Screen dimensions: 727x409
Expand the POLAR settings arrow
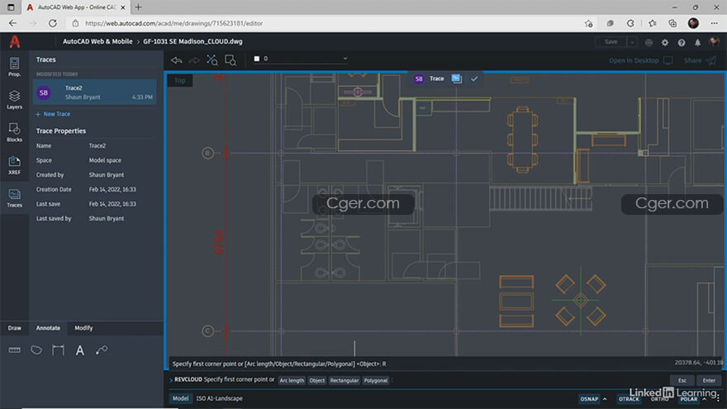point(704,399)
